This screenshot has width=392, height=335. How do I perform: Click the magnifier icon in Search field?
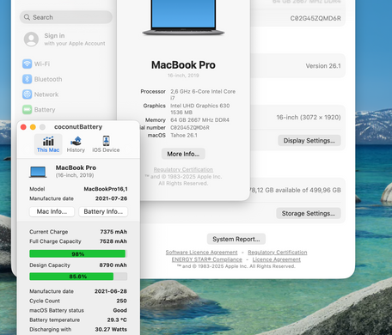coord(27,17)
